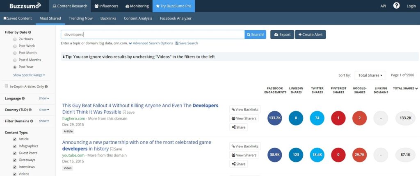Expand Advanced Search Options
420x176 pixels.
point(151,43)
